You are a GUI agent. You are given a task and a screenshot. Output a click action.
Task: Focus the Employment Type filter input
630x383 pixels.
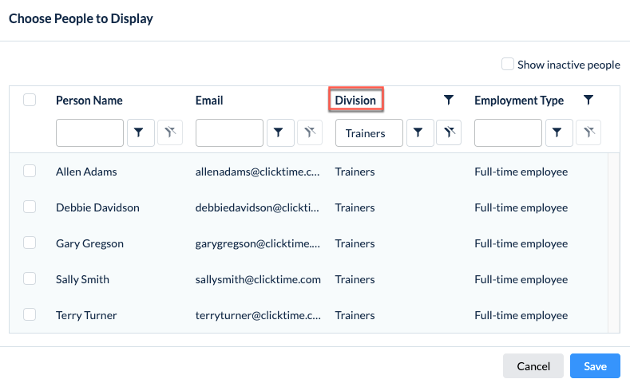click(x=508, y=132)
